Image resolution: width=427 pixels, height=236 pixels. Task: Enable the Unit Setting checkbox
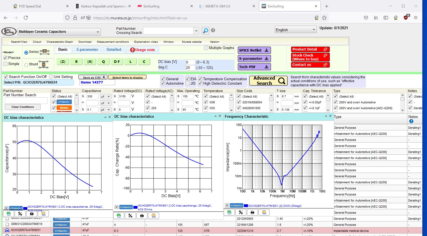tap(51, 77)
